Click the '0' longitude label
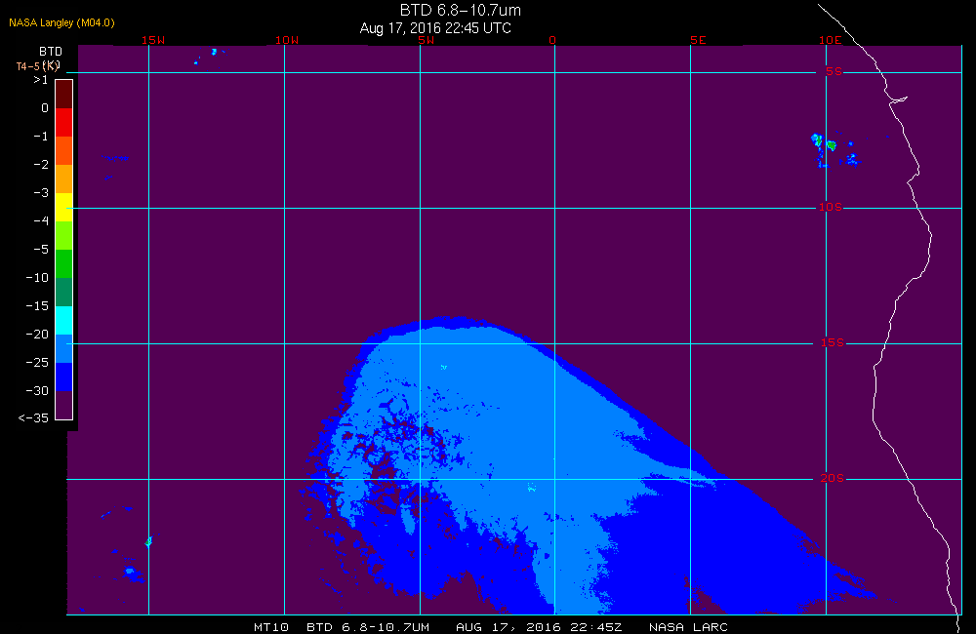This screenshot has width=976, height=634. [552, 40]
